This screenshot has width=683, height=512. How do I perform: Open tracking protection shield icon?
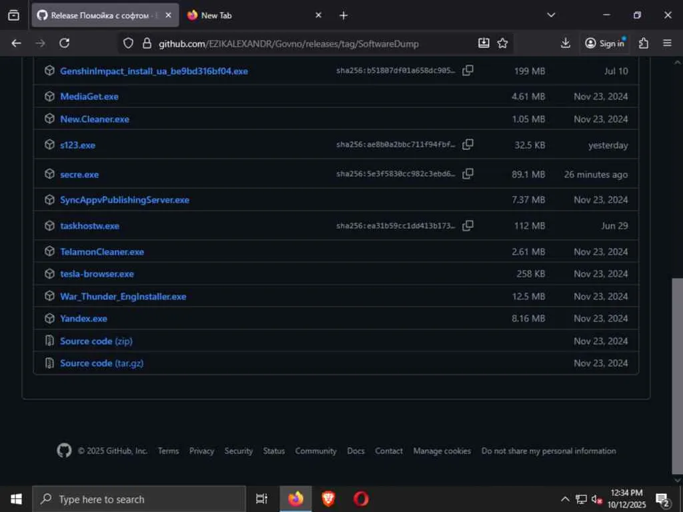[128, 43]
